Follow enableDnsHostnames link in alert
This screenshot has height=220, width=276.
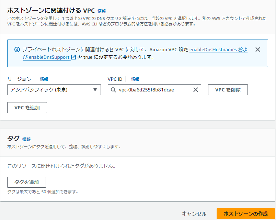coord(213,49)
